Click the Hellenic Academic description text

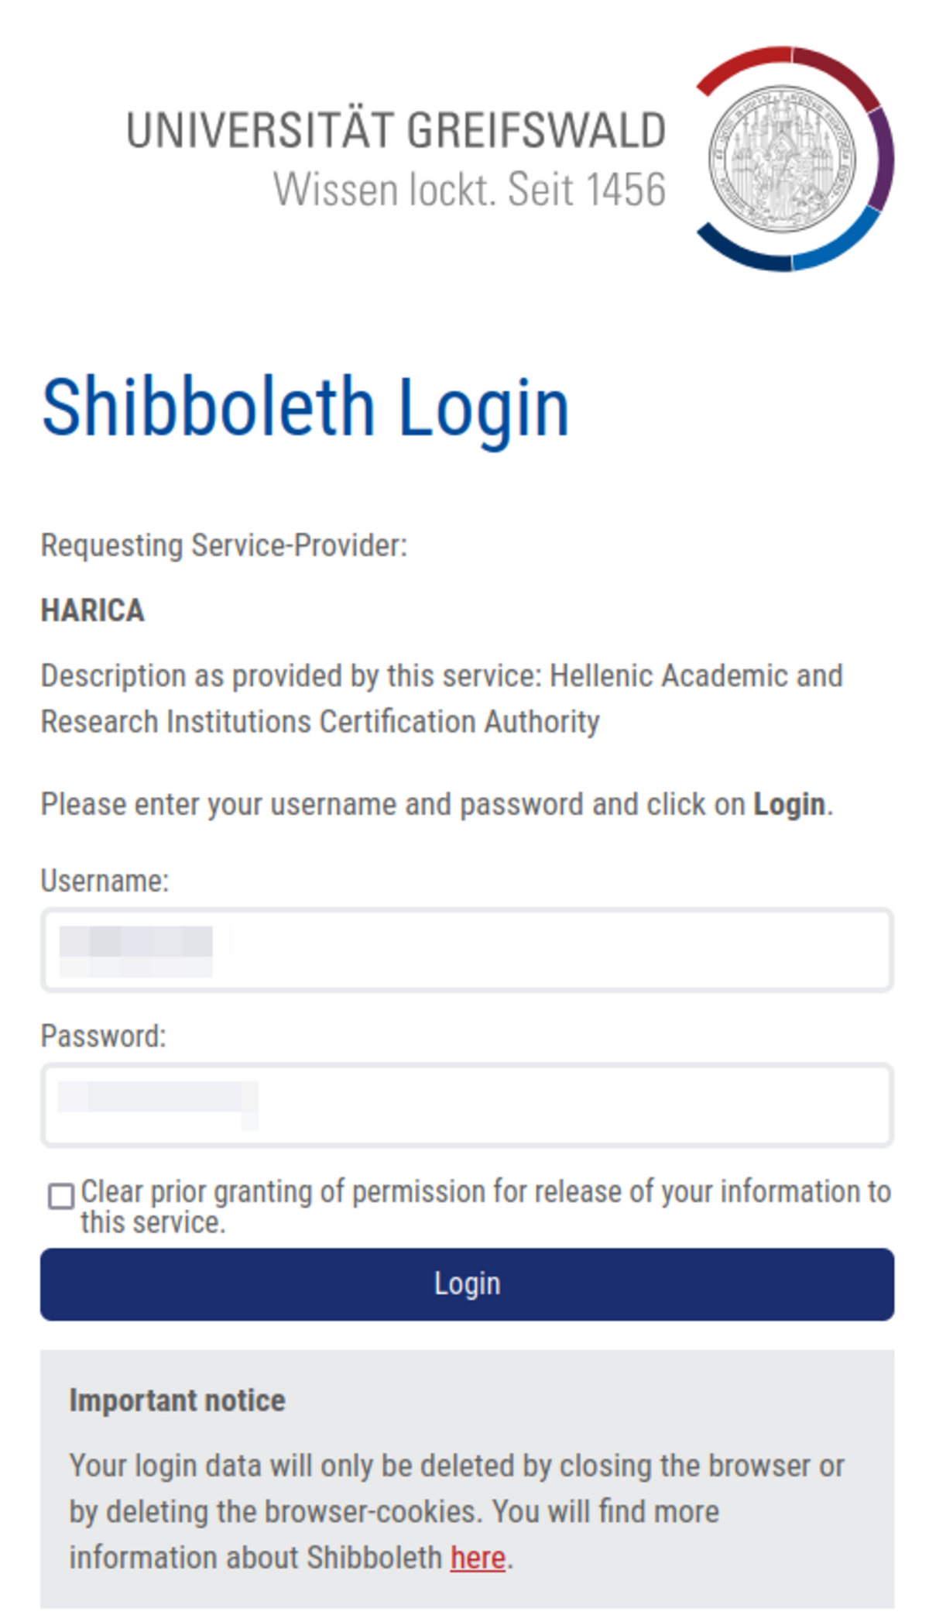[x=441, y=699]
